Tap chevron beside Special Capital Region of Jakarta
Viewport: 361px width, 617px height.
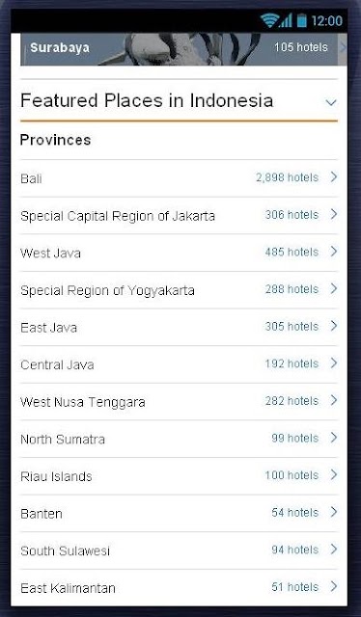pyautogui.click(x=334, y=214)
